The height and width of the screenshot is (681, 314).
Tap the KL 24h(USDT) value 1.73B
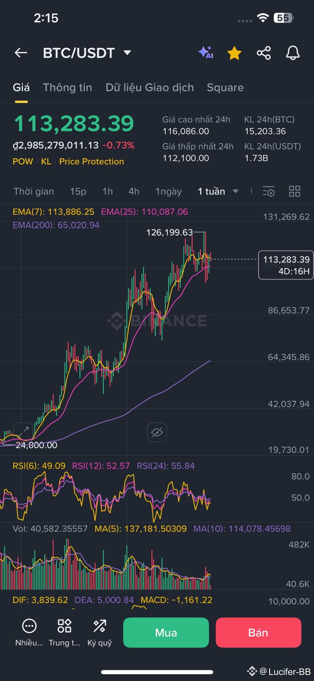click(256, 158)
